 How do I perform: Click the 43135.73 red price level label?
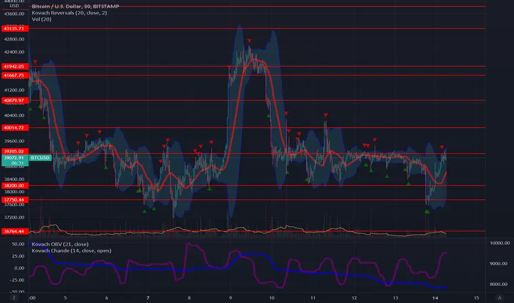15,29
